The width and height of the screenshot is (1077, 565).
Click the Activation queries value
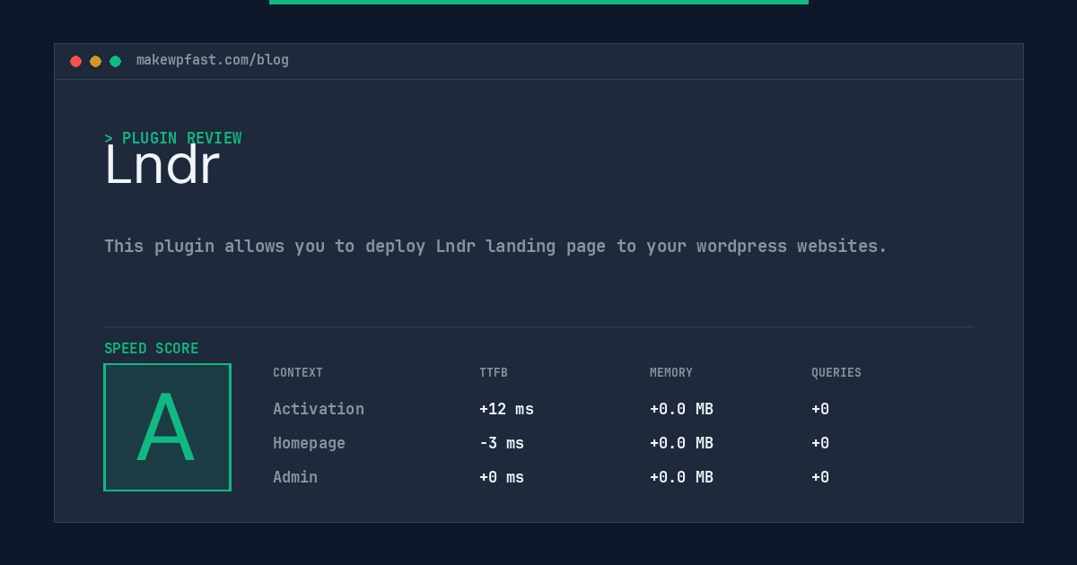coord(820,409)
